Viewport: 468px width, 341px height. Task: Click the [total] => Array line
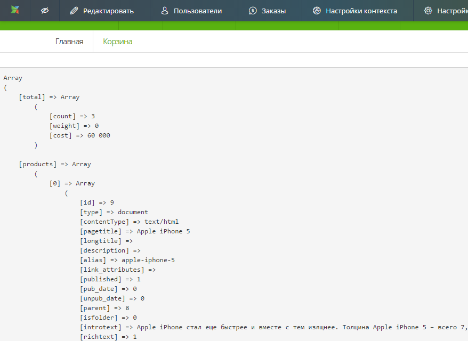(49, 97)
